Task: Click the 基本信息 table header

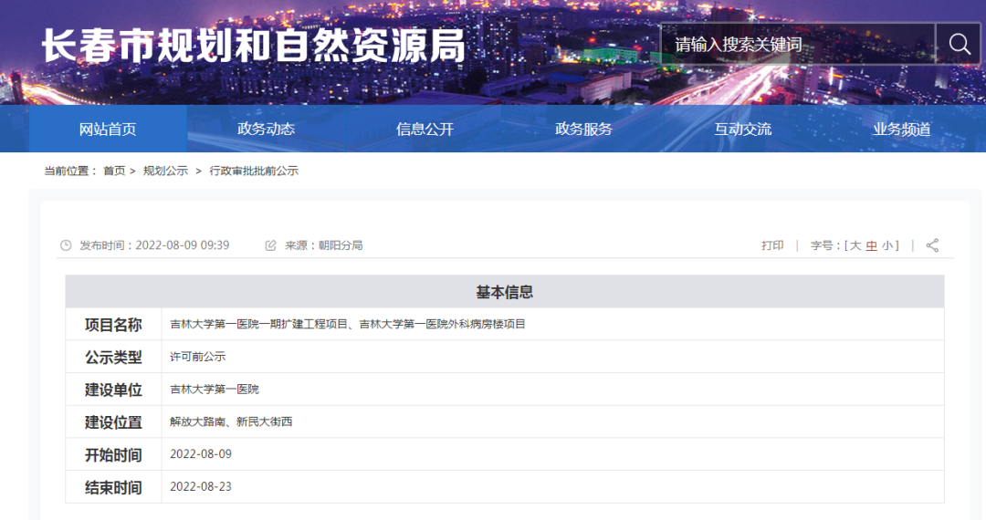Action: pyautogui.click(x=504, y=292)
